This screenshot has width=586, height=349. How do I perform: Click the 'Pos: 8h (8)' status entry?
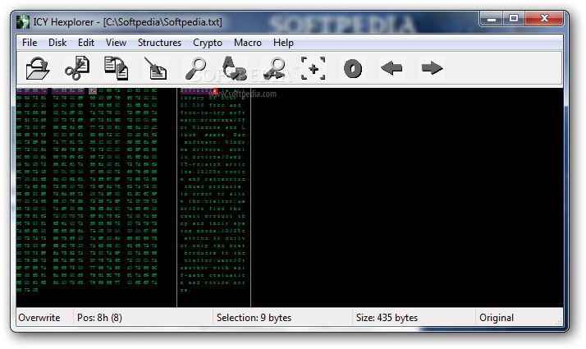pyautogui.click(x=99, y=318)
